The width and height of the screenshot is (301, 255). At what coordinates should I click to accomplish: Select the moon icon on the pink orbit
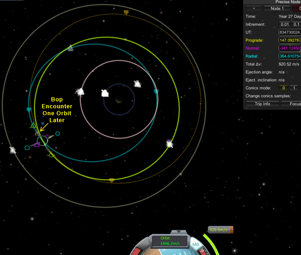click(x=80, y=92)
